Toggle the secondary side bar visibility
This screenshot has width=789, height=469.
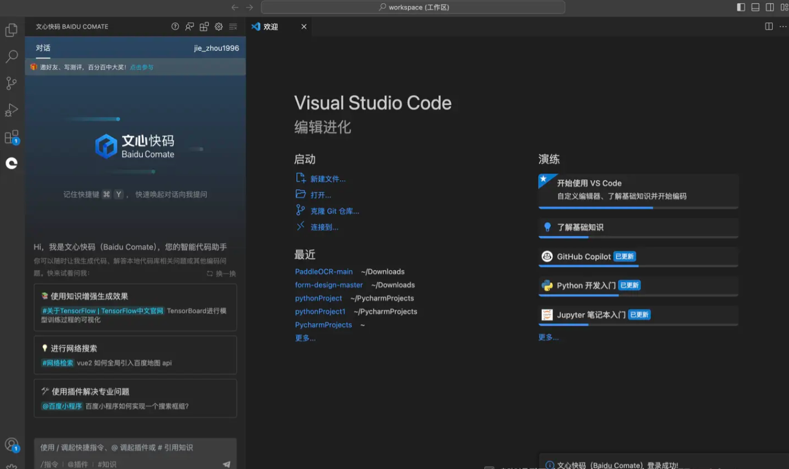[770, 8]
